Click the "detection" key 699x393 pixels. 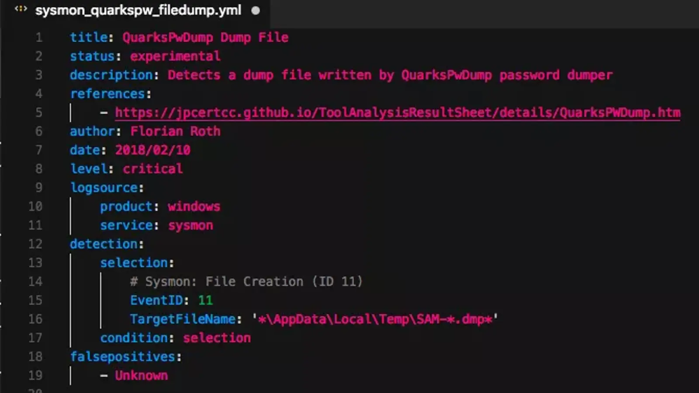point(104,244)
